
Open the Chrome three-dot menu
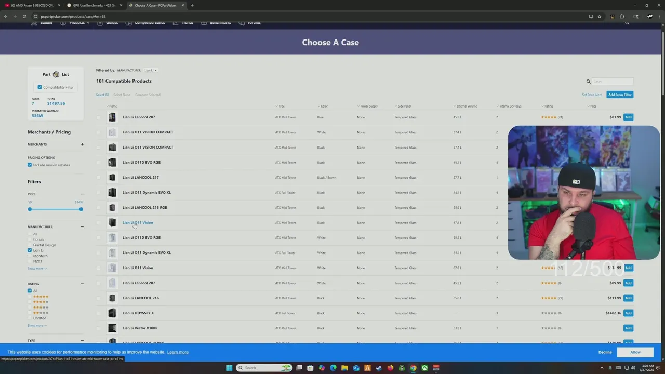(x=660, y=16)
